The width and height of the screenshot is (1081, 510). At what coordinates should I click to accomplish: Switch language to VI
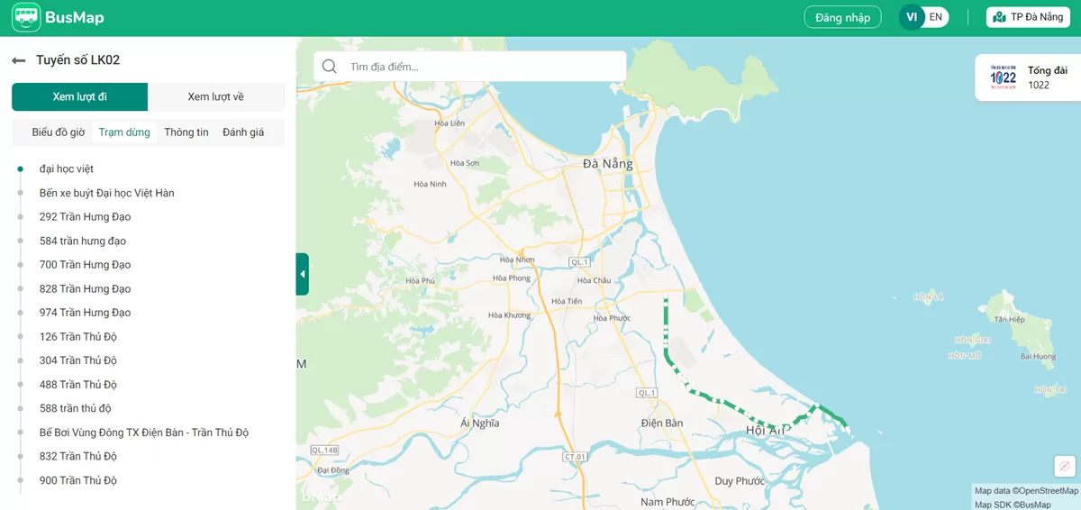912,17
